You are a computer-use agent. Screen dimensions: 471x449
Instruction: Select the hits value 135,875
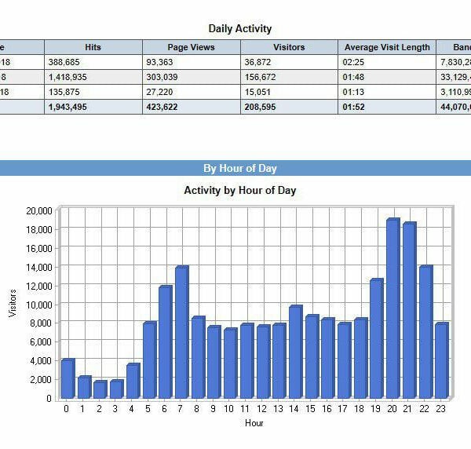pyautogui.click(x=64, y=92)
